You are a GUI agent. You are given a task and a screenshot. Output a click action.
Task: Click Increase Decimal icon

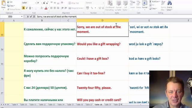[x=100, y=8]
